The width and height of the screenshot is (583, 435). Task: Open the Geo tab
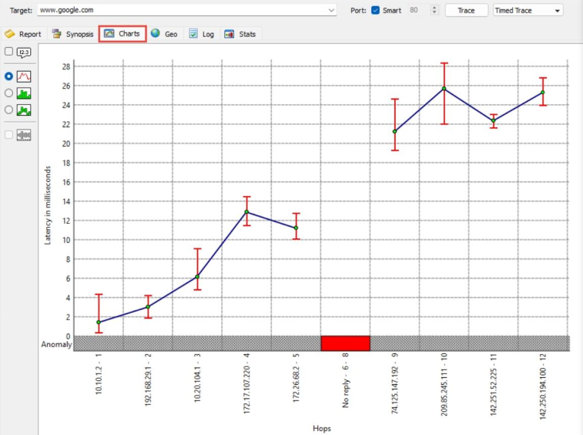tap(164, 34)
